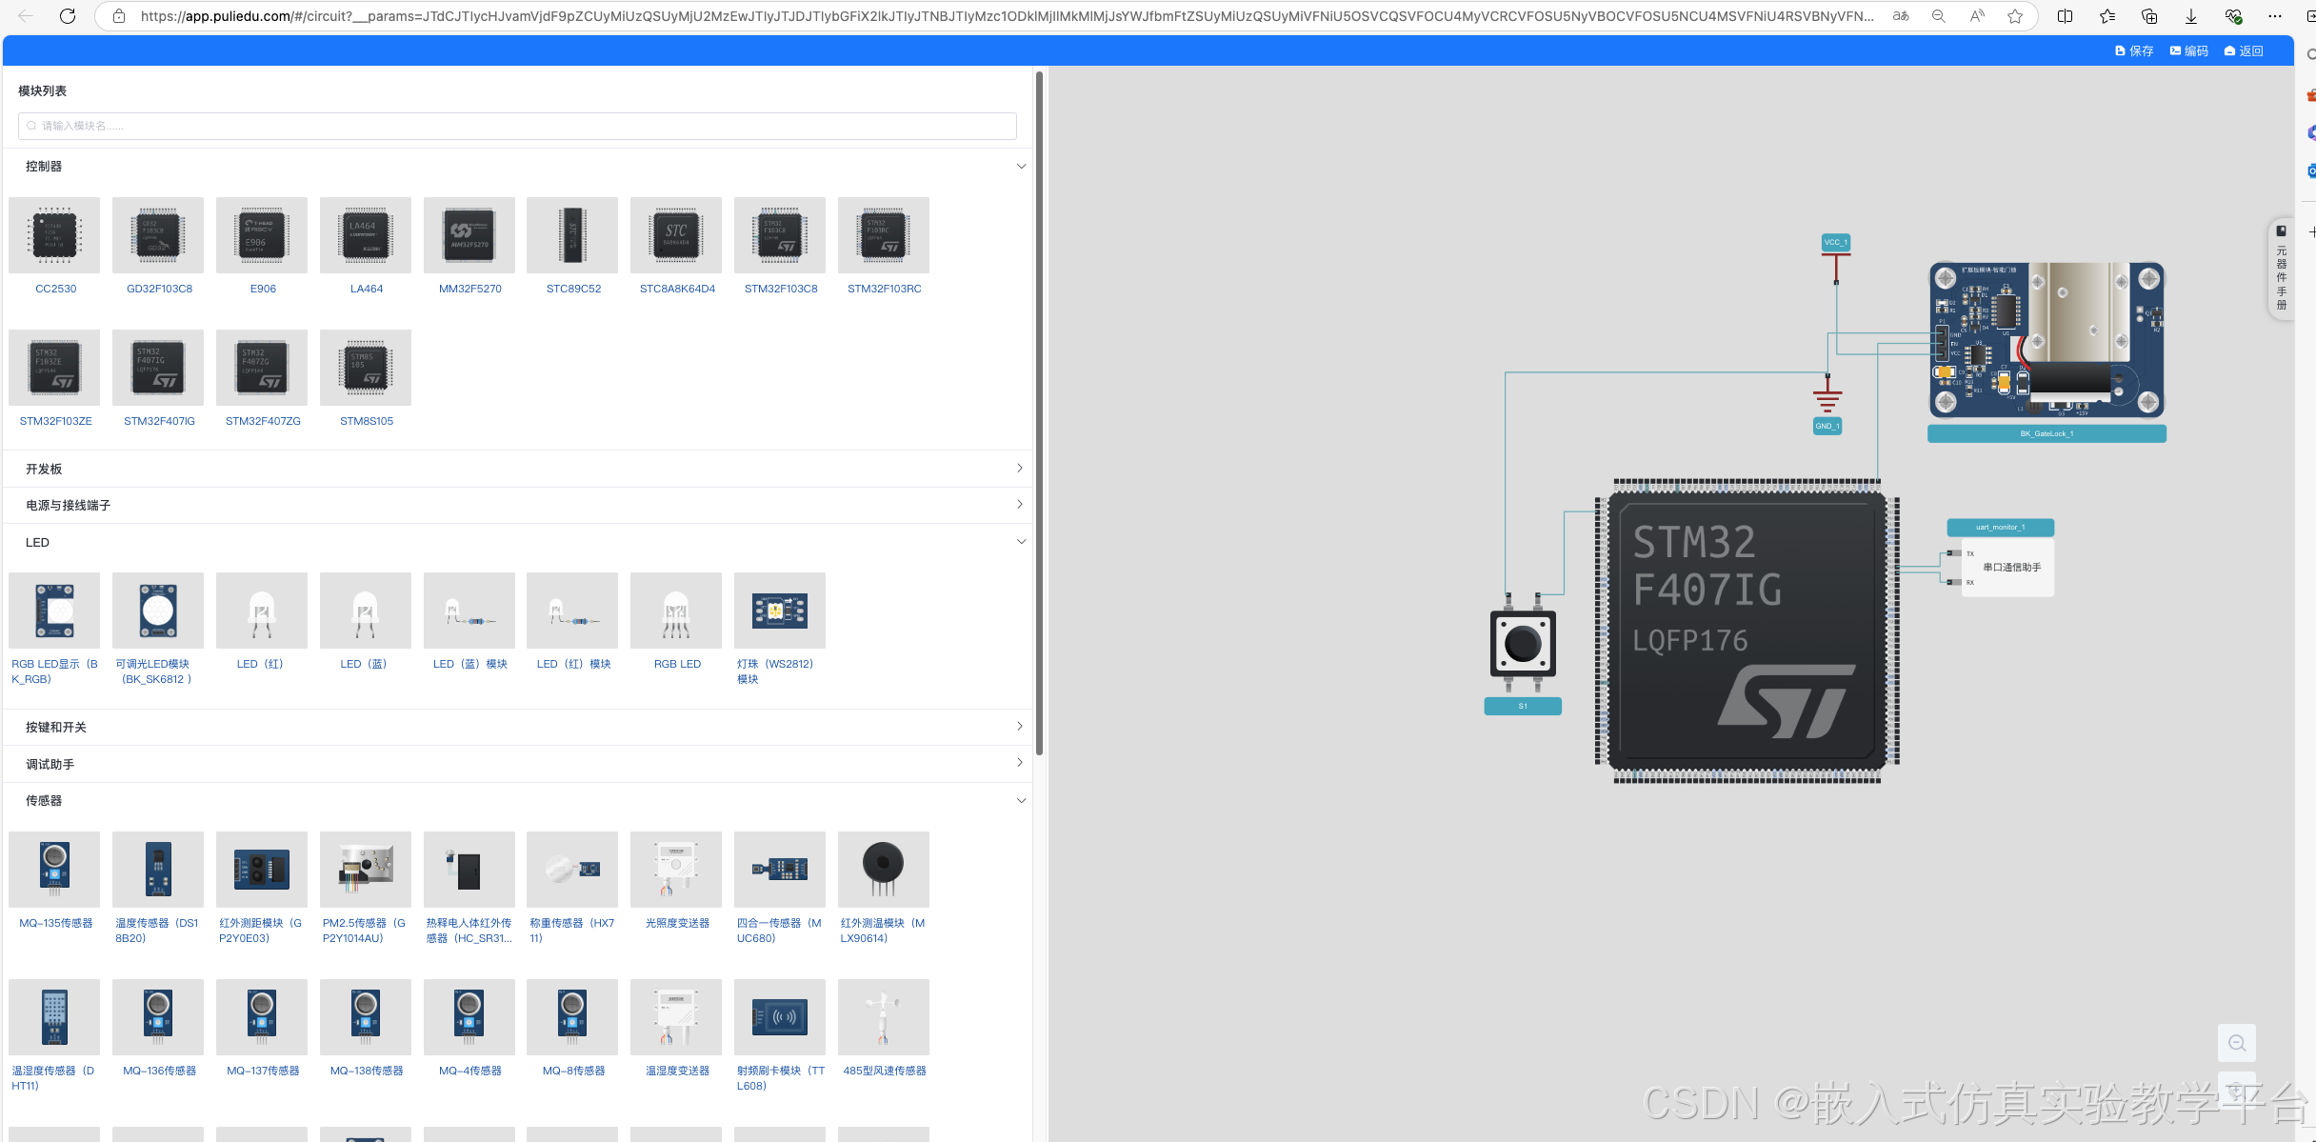Click the module list panel scrollbar

1039,413
